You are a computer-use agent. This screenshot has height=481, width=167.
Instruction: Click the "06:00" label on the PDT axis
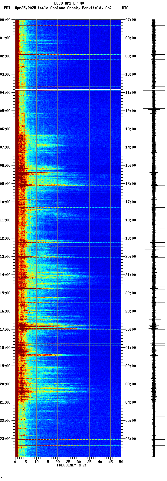(5, 129)
